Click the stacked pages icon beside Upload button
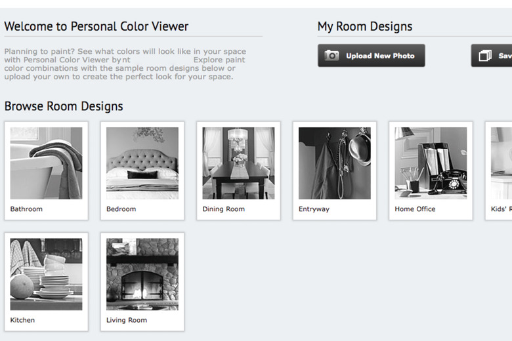The height and width of the screenshot is (341, 512). tap(485, 56)
